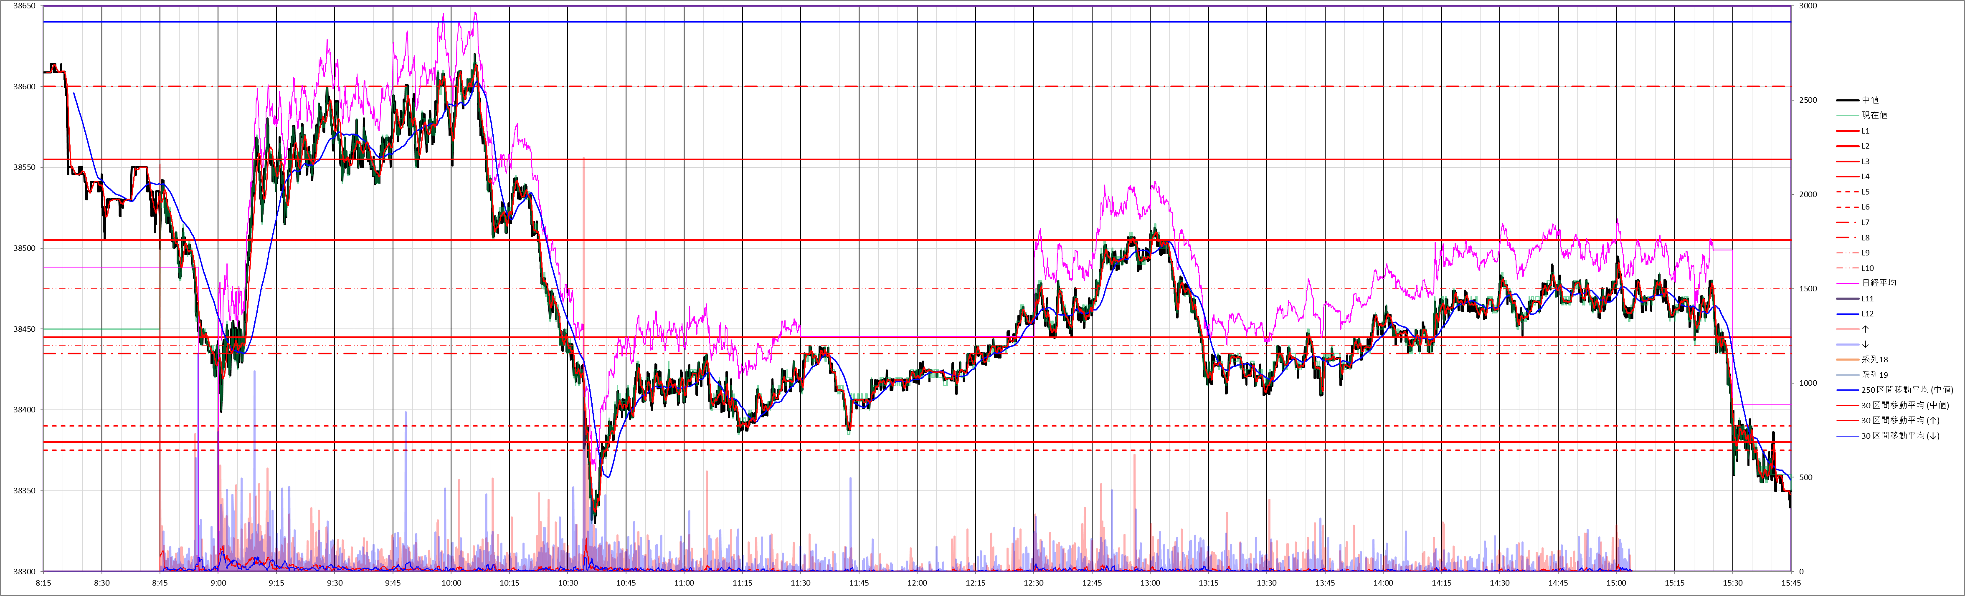This screenshot has width=1965, height=596.
Task: Click the 15:45 time axis label
Action: point(1791,583)
